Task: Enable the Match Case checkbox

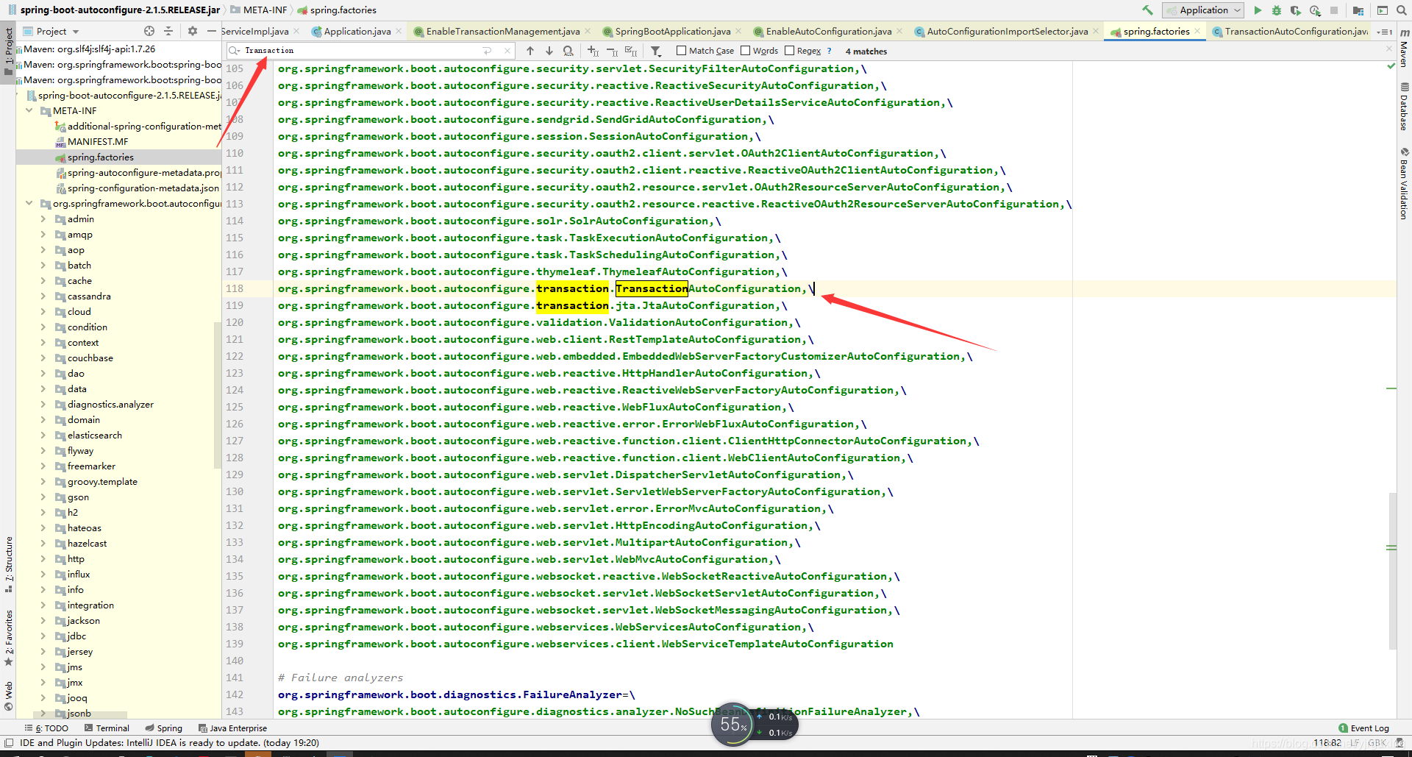Action: 681,51
